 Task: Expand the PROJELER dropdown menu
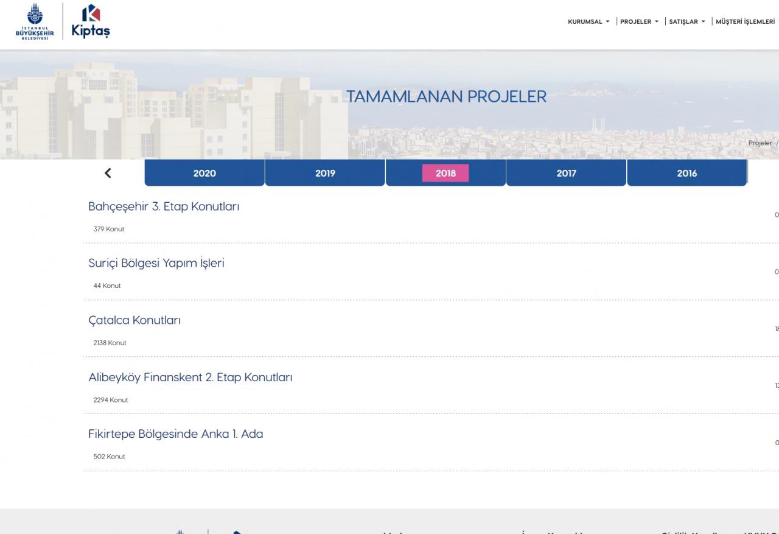pyautogui.click(x=639, y=22)
